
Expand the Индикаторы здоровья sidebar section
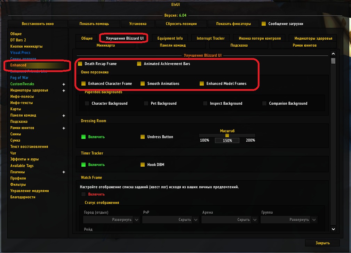(x=64, y=90)
